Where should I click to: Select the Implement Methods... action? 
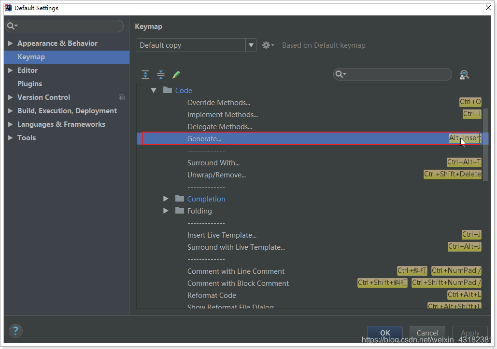click(x=223, y=115)
